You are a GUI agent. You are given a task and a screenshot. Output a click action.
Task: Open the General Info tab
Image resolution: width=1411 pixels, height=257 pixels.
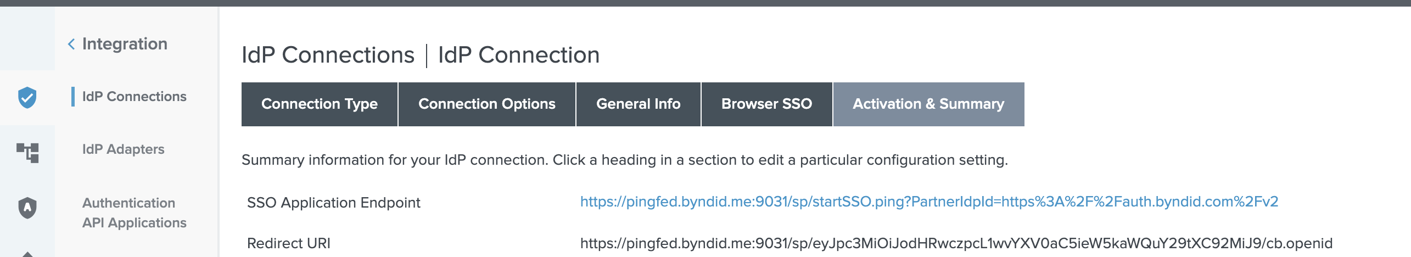pyautogui.click(x=638, y=104)
